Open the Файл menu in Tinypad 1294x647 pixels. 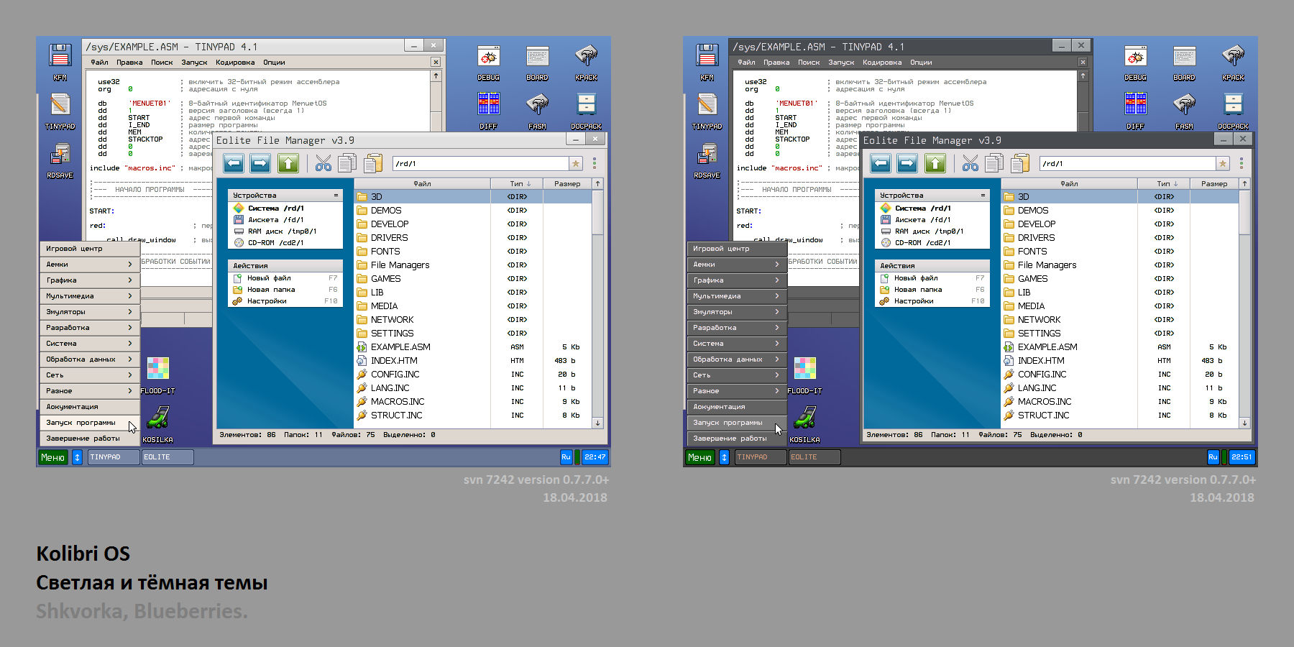(99, 63)
